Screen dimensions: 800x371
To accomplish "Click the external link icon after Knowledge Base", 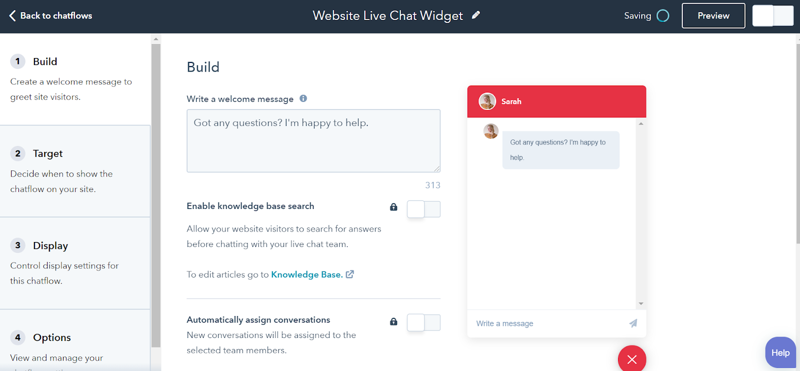I will pyautogui.click(x=350, y=274).
